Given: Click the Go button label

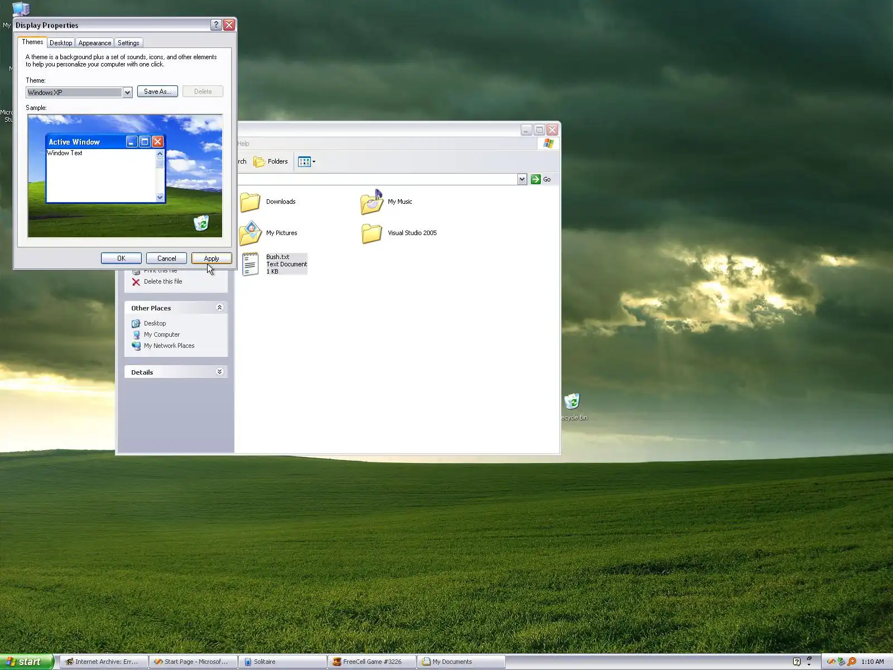Looking at the screenshot, I should [547, 179].
